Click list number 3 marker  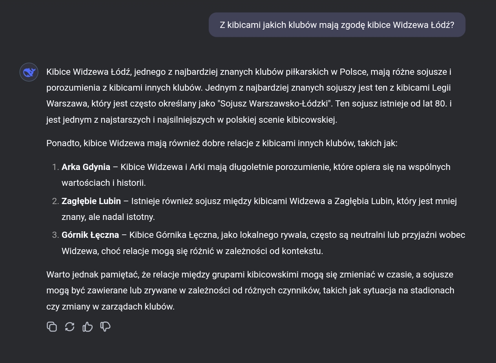coord(55,235)
